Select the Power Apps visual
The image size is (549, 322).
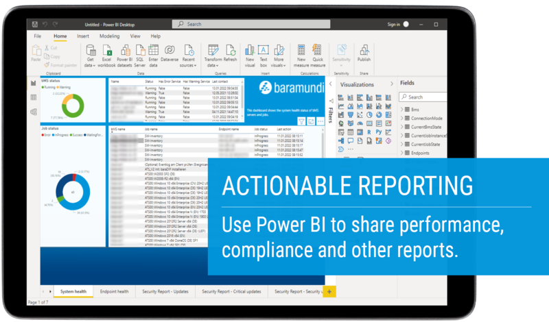coord(388,141)
